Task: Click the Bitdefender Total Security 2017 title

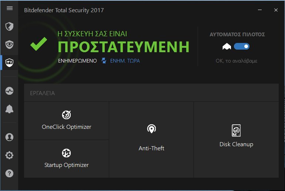Action: click(x=64, y=10)
